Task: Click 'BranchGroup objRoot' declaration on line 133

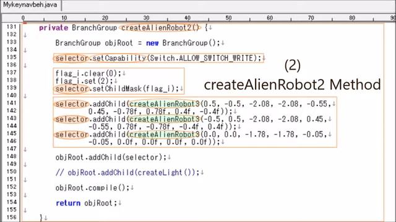Action: [x=94, y=43]
